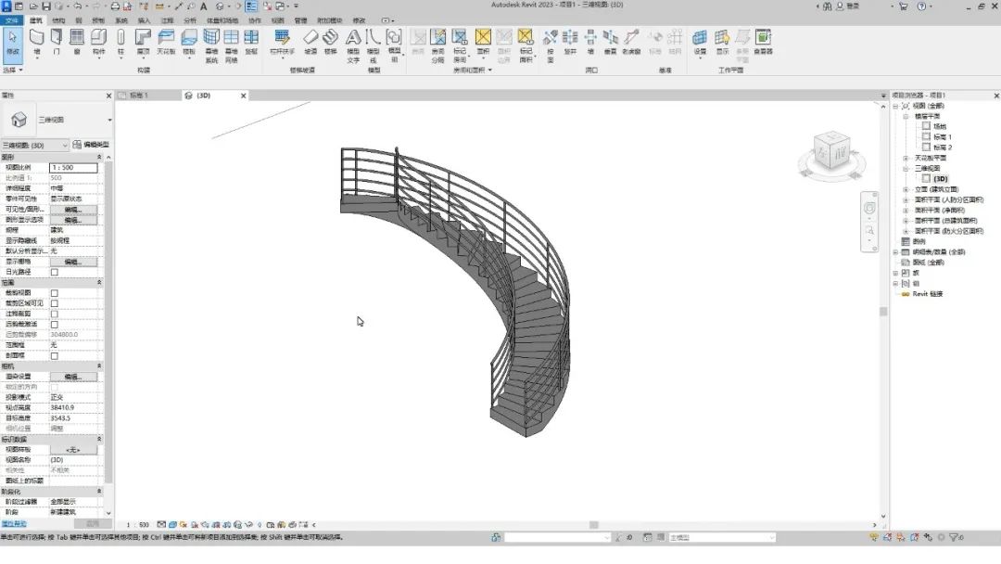Toggle the Far Clip Active (远剪裁激活) checkbox
This screenshot has height=564, width=1001.
[x=55, y=325]
